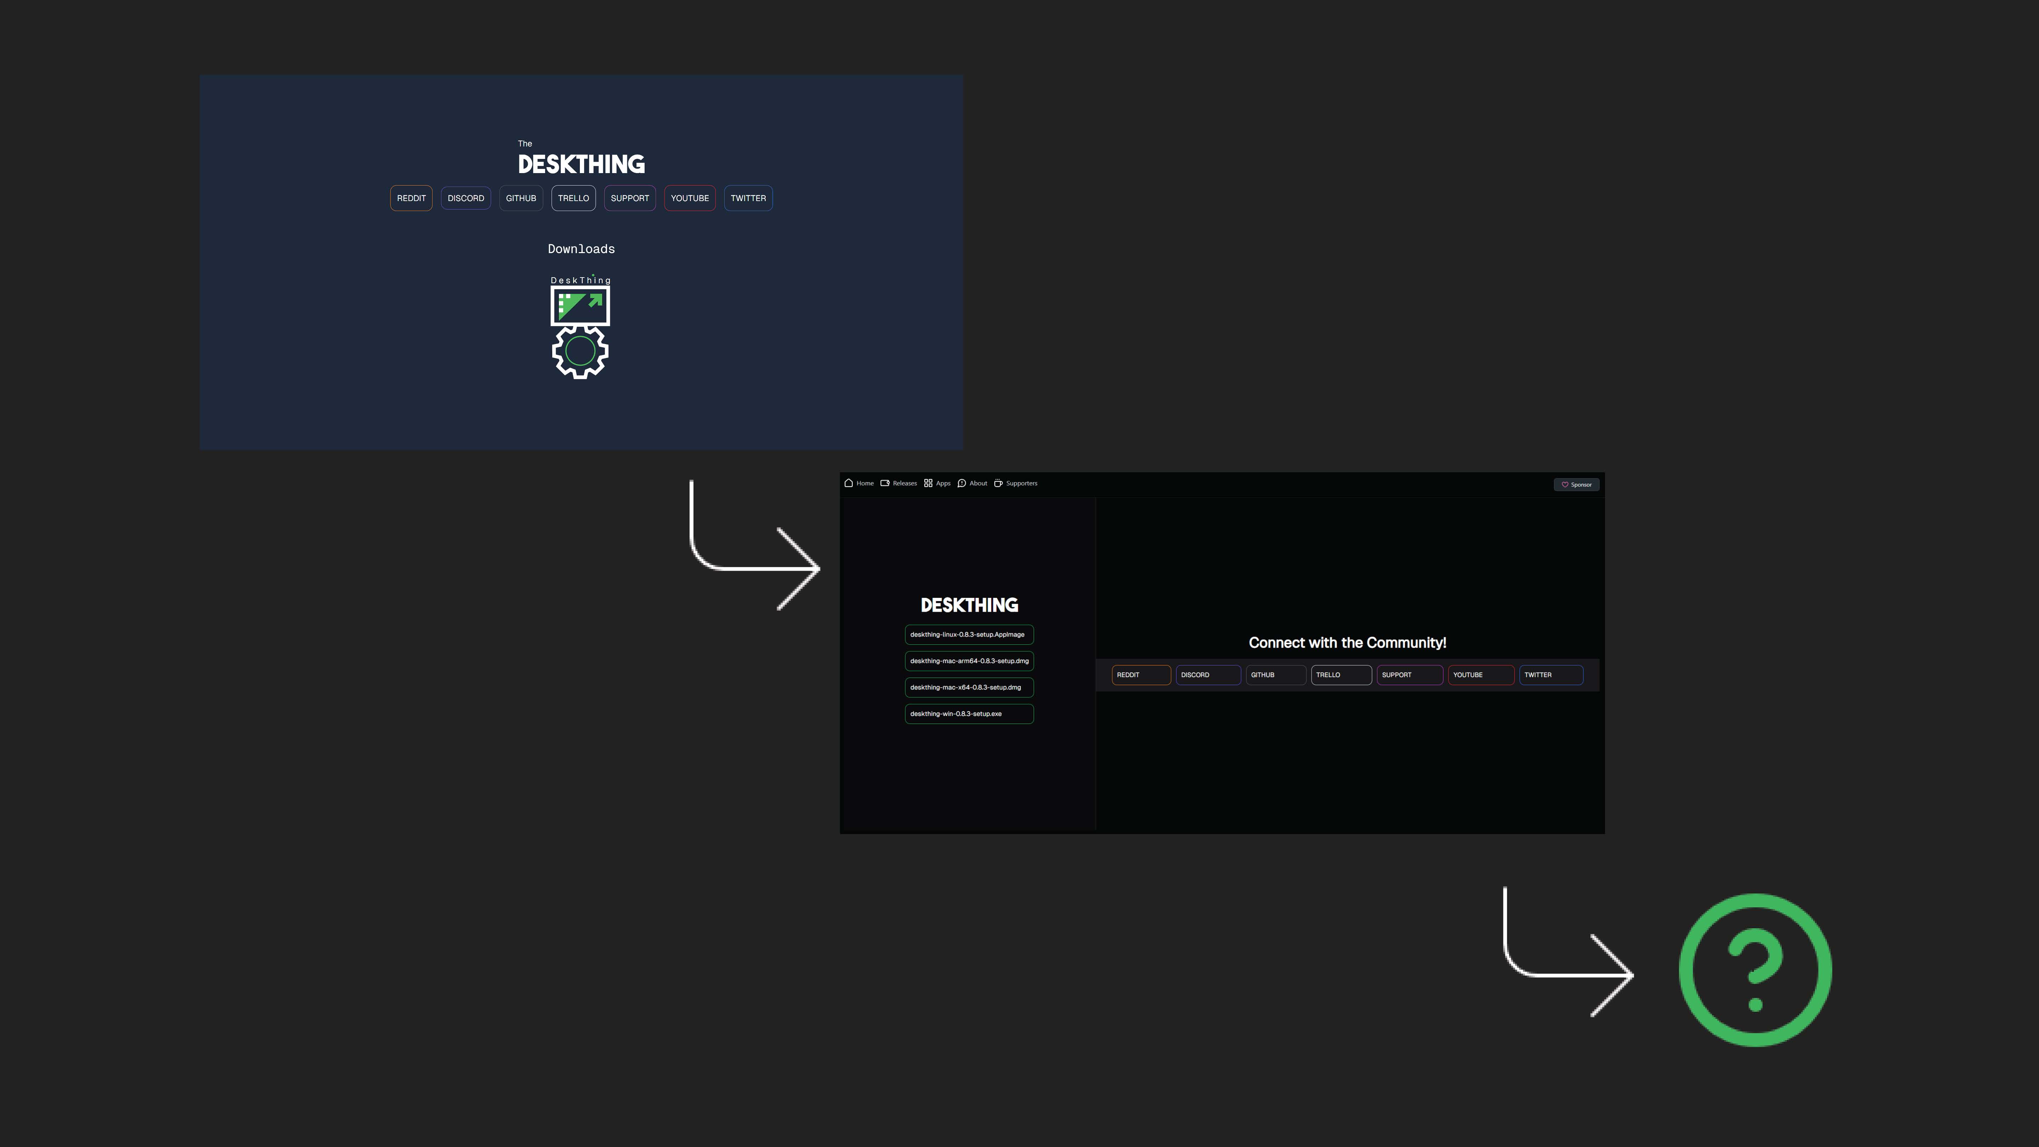
Task: Click the Home house icon in navbar
Action: pos(849,483)
